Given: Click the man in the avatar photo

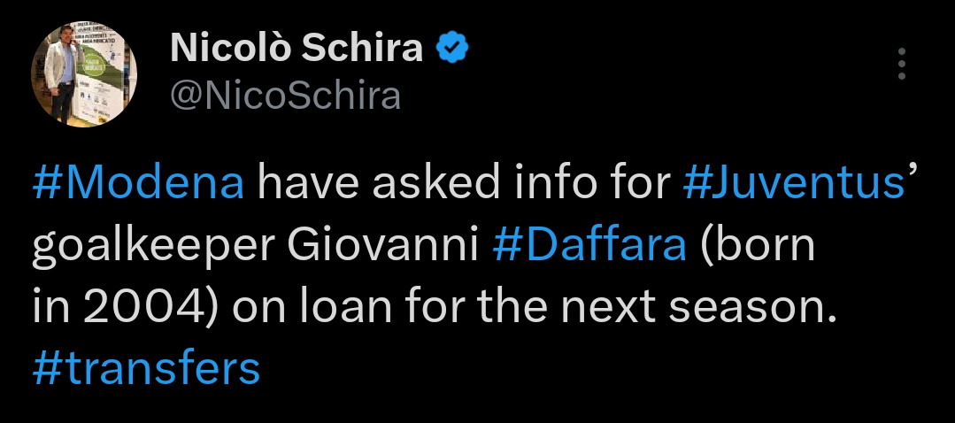Looking at the screenshot, I should [62, 77].
